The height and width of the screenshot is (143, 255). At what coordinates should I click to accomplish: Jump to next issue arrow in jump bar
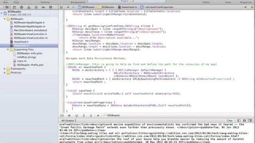point(252,7)
